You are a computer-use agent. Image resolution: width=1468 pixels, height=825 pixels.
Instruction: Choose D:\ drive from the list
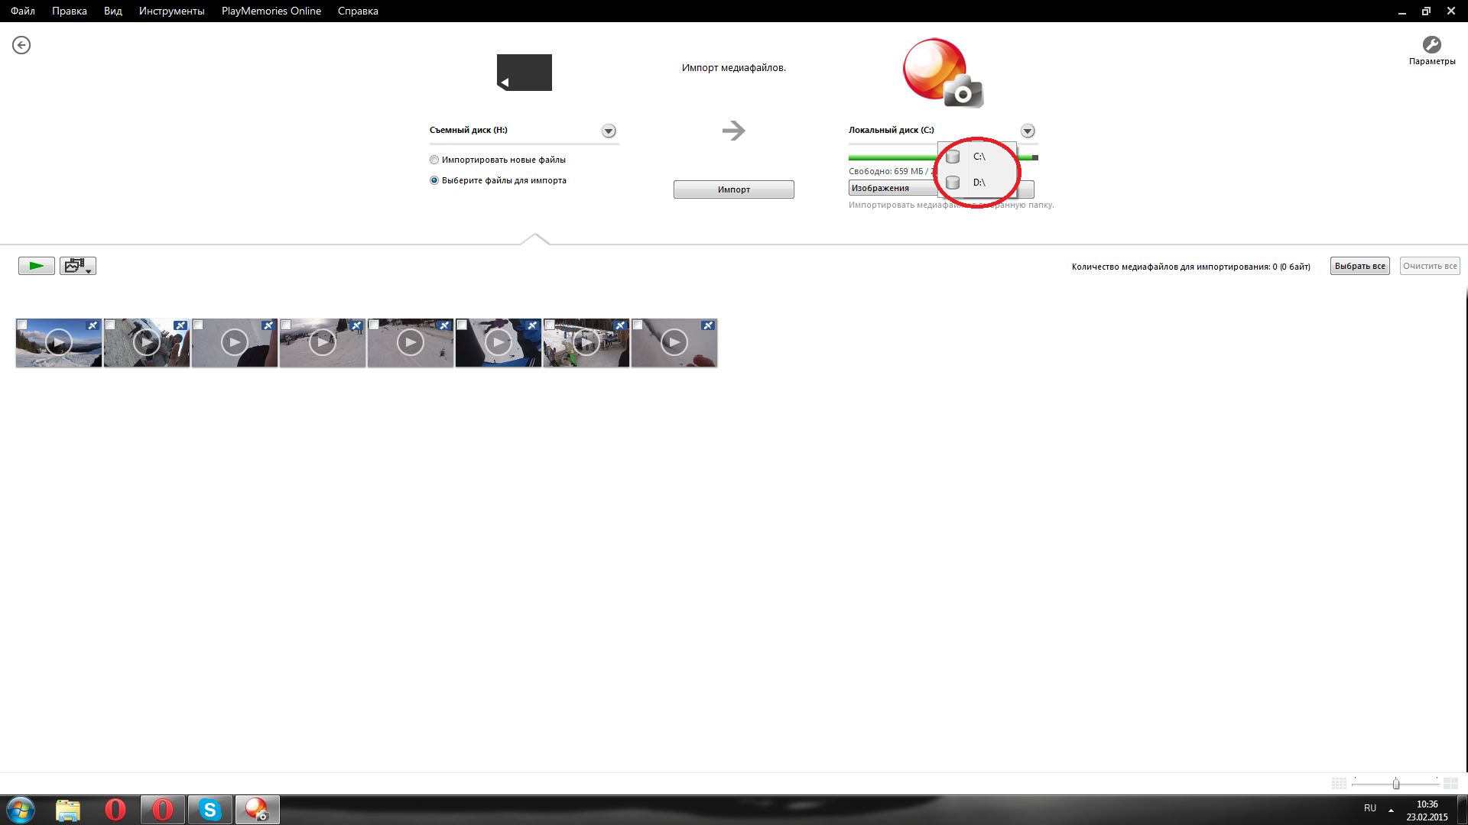(x=979, y=183)
